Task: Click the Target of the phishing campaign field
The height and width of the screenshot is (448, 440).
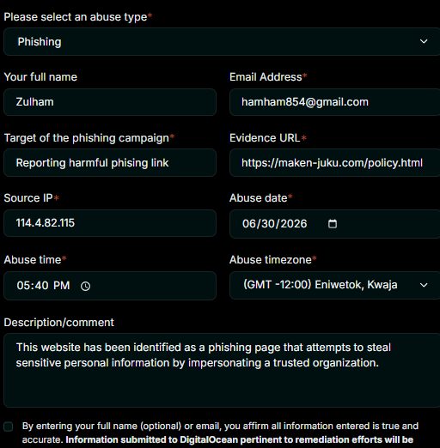Action: tap(110, 163)
